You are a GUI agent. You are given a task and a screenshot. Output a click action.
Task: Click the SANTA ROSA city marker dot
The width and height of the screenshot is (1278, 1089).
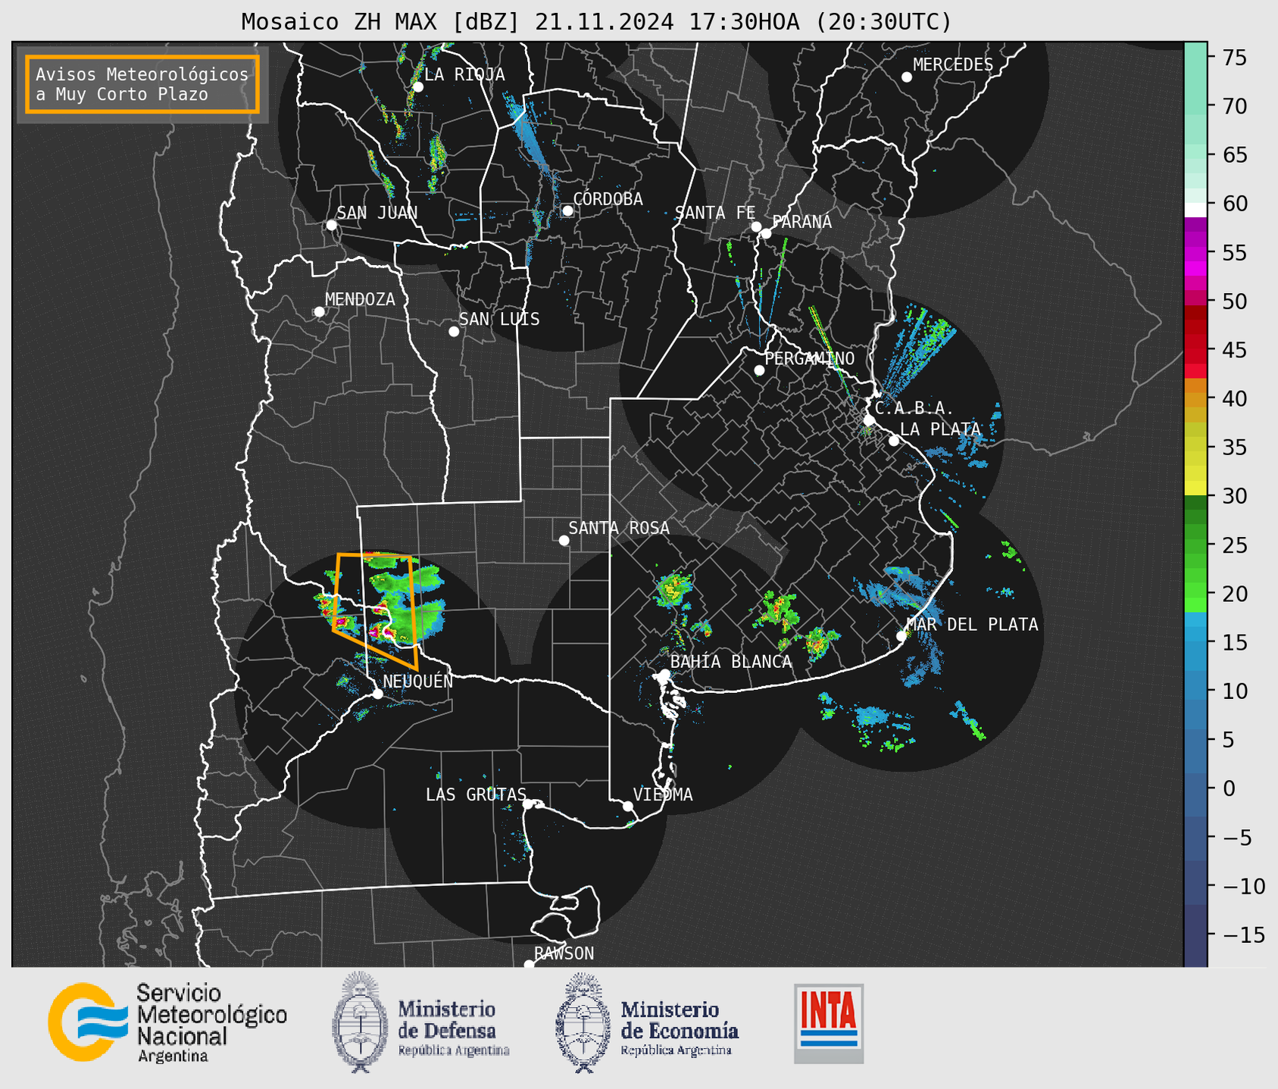point(564,540)
